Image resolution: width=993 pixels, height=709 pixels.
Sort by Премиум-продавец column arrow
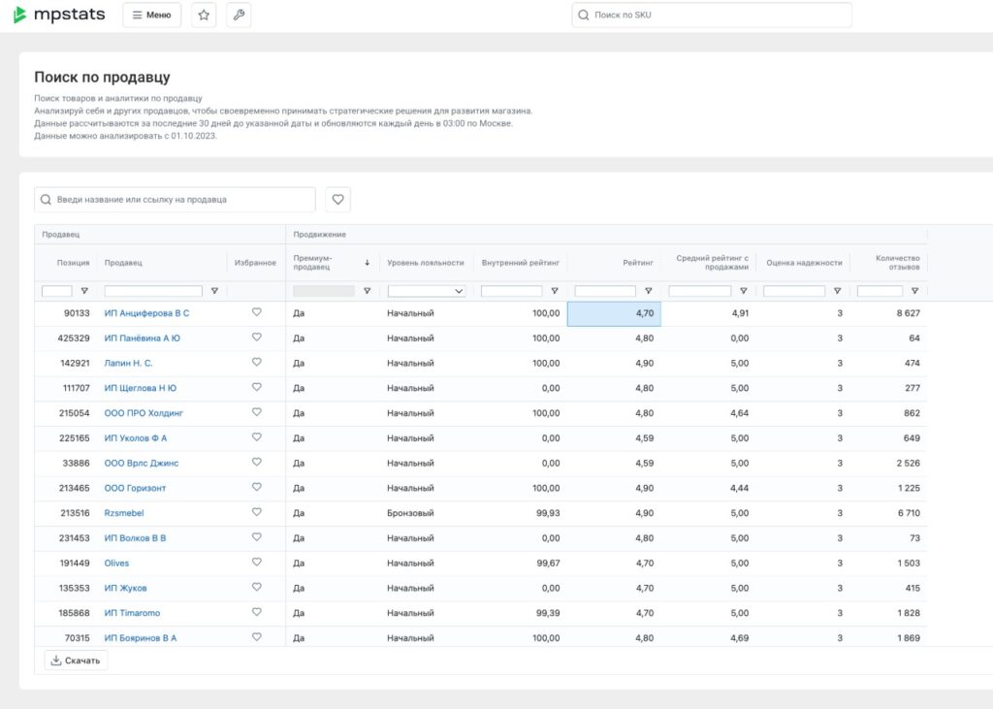(x=368, y=263)
